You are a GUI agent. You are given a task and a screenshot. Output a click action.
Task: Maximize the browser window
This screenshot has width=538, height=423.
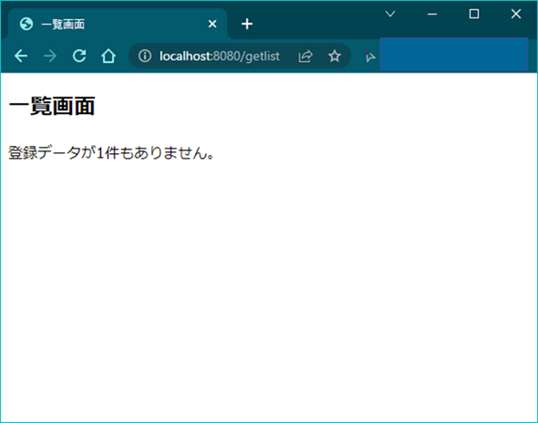coord(474,14)
